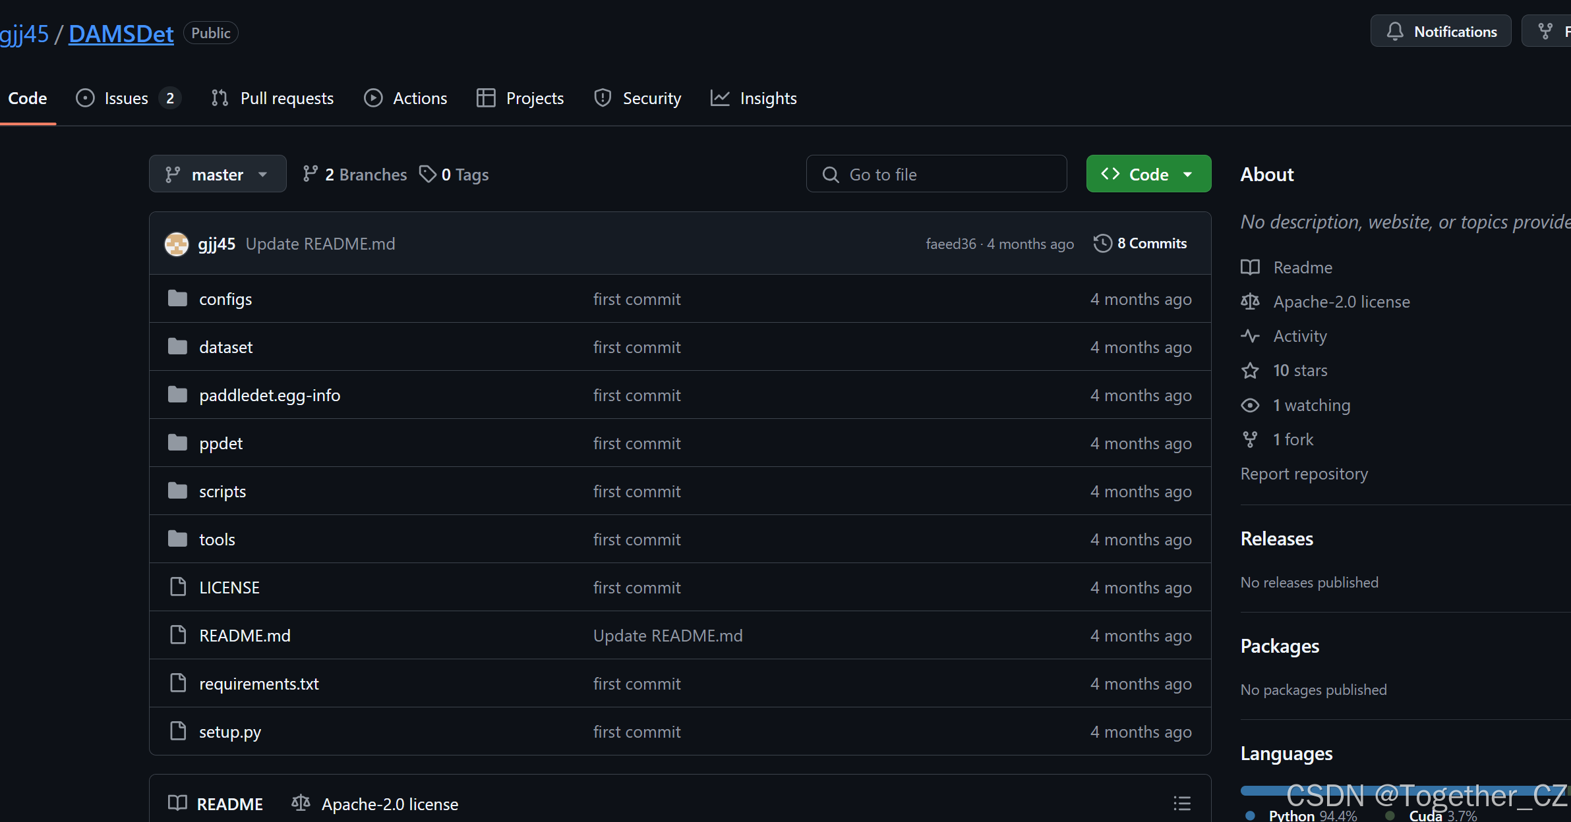Expand the master branch dropdown
The height and width of the screenshot is (822, 1571).
coord(218,174)
